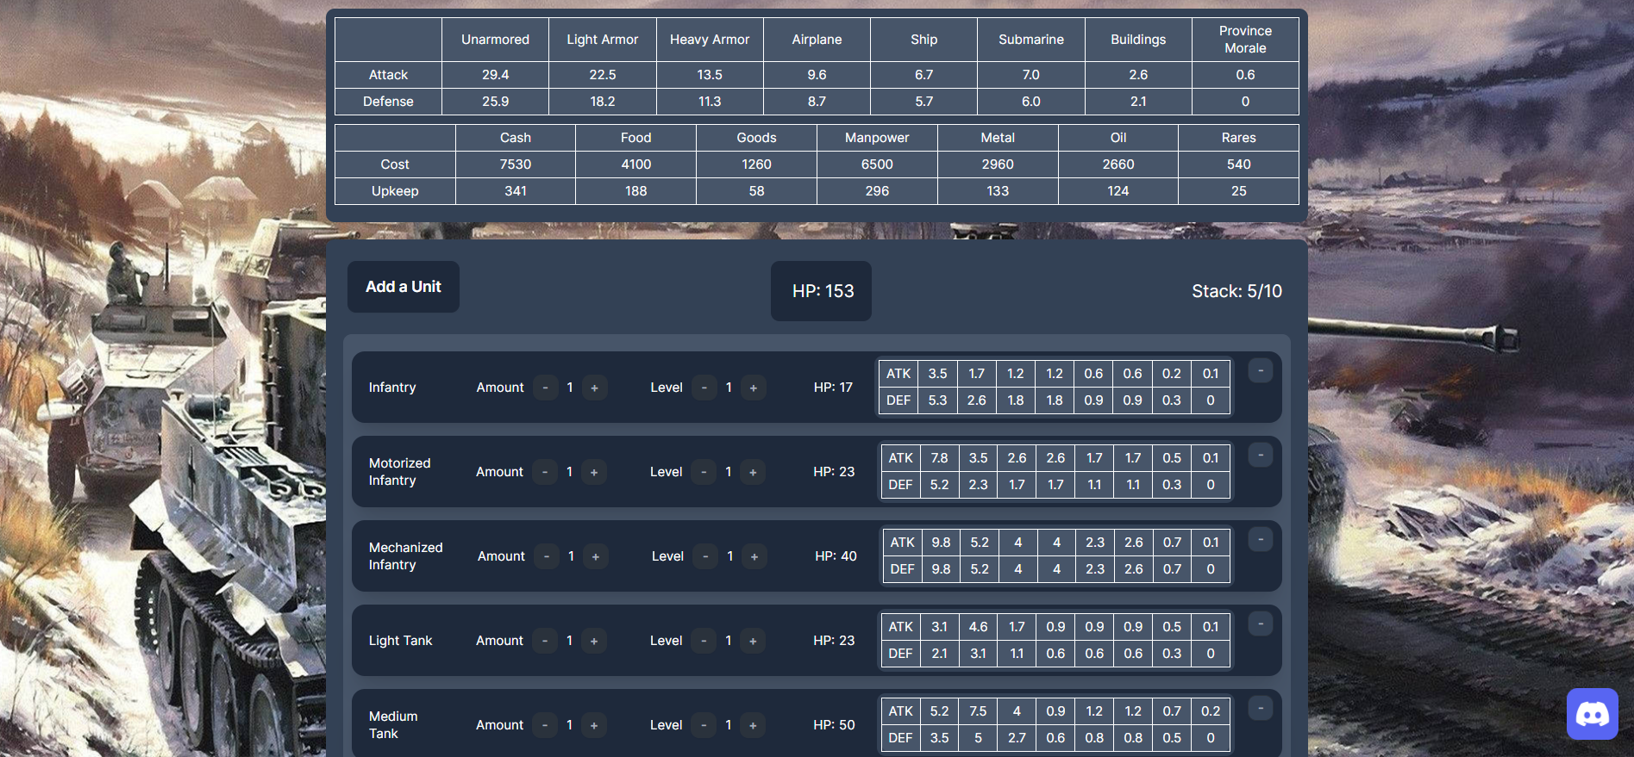
Task: Increase Infantry amount with plus
Action: point(594,388)
